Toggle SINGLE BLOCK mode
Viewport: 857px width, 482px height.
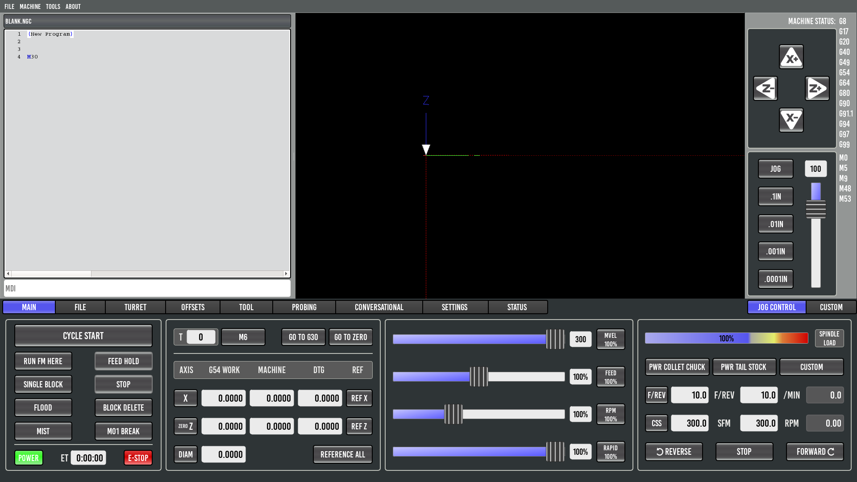pyautogui.click(x=43, y=384)
